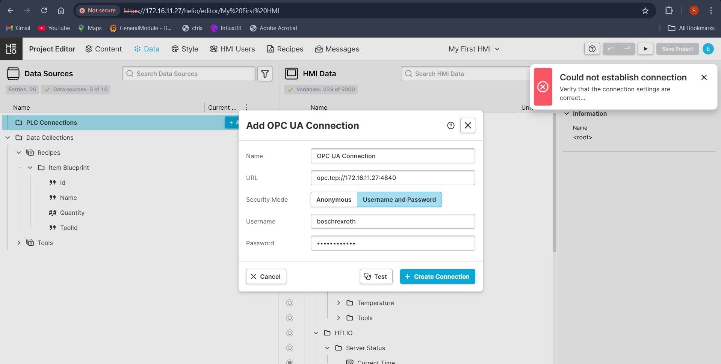Click the Create Connection button
Viewport: 721px width, 364px height.
pyautogui.click(x=437, y=276)
